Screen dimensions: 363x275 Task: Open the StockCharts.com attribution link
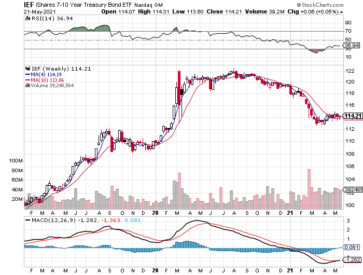click(320, 5)
